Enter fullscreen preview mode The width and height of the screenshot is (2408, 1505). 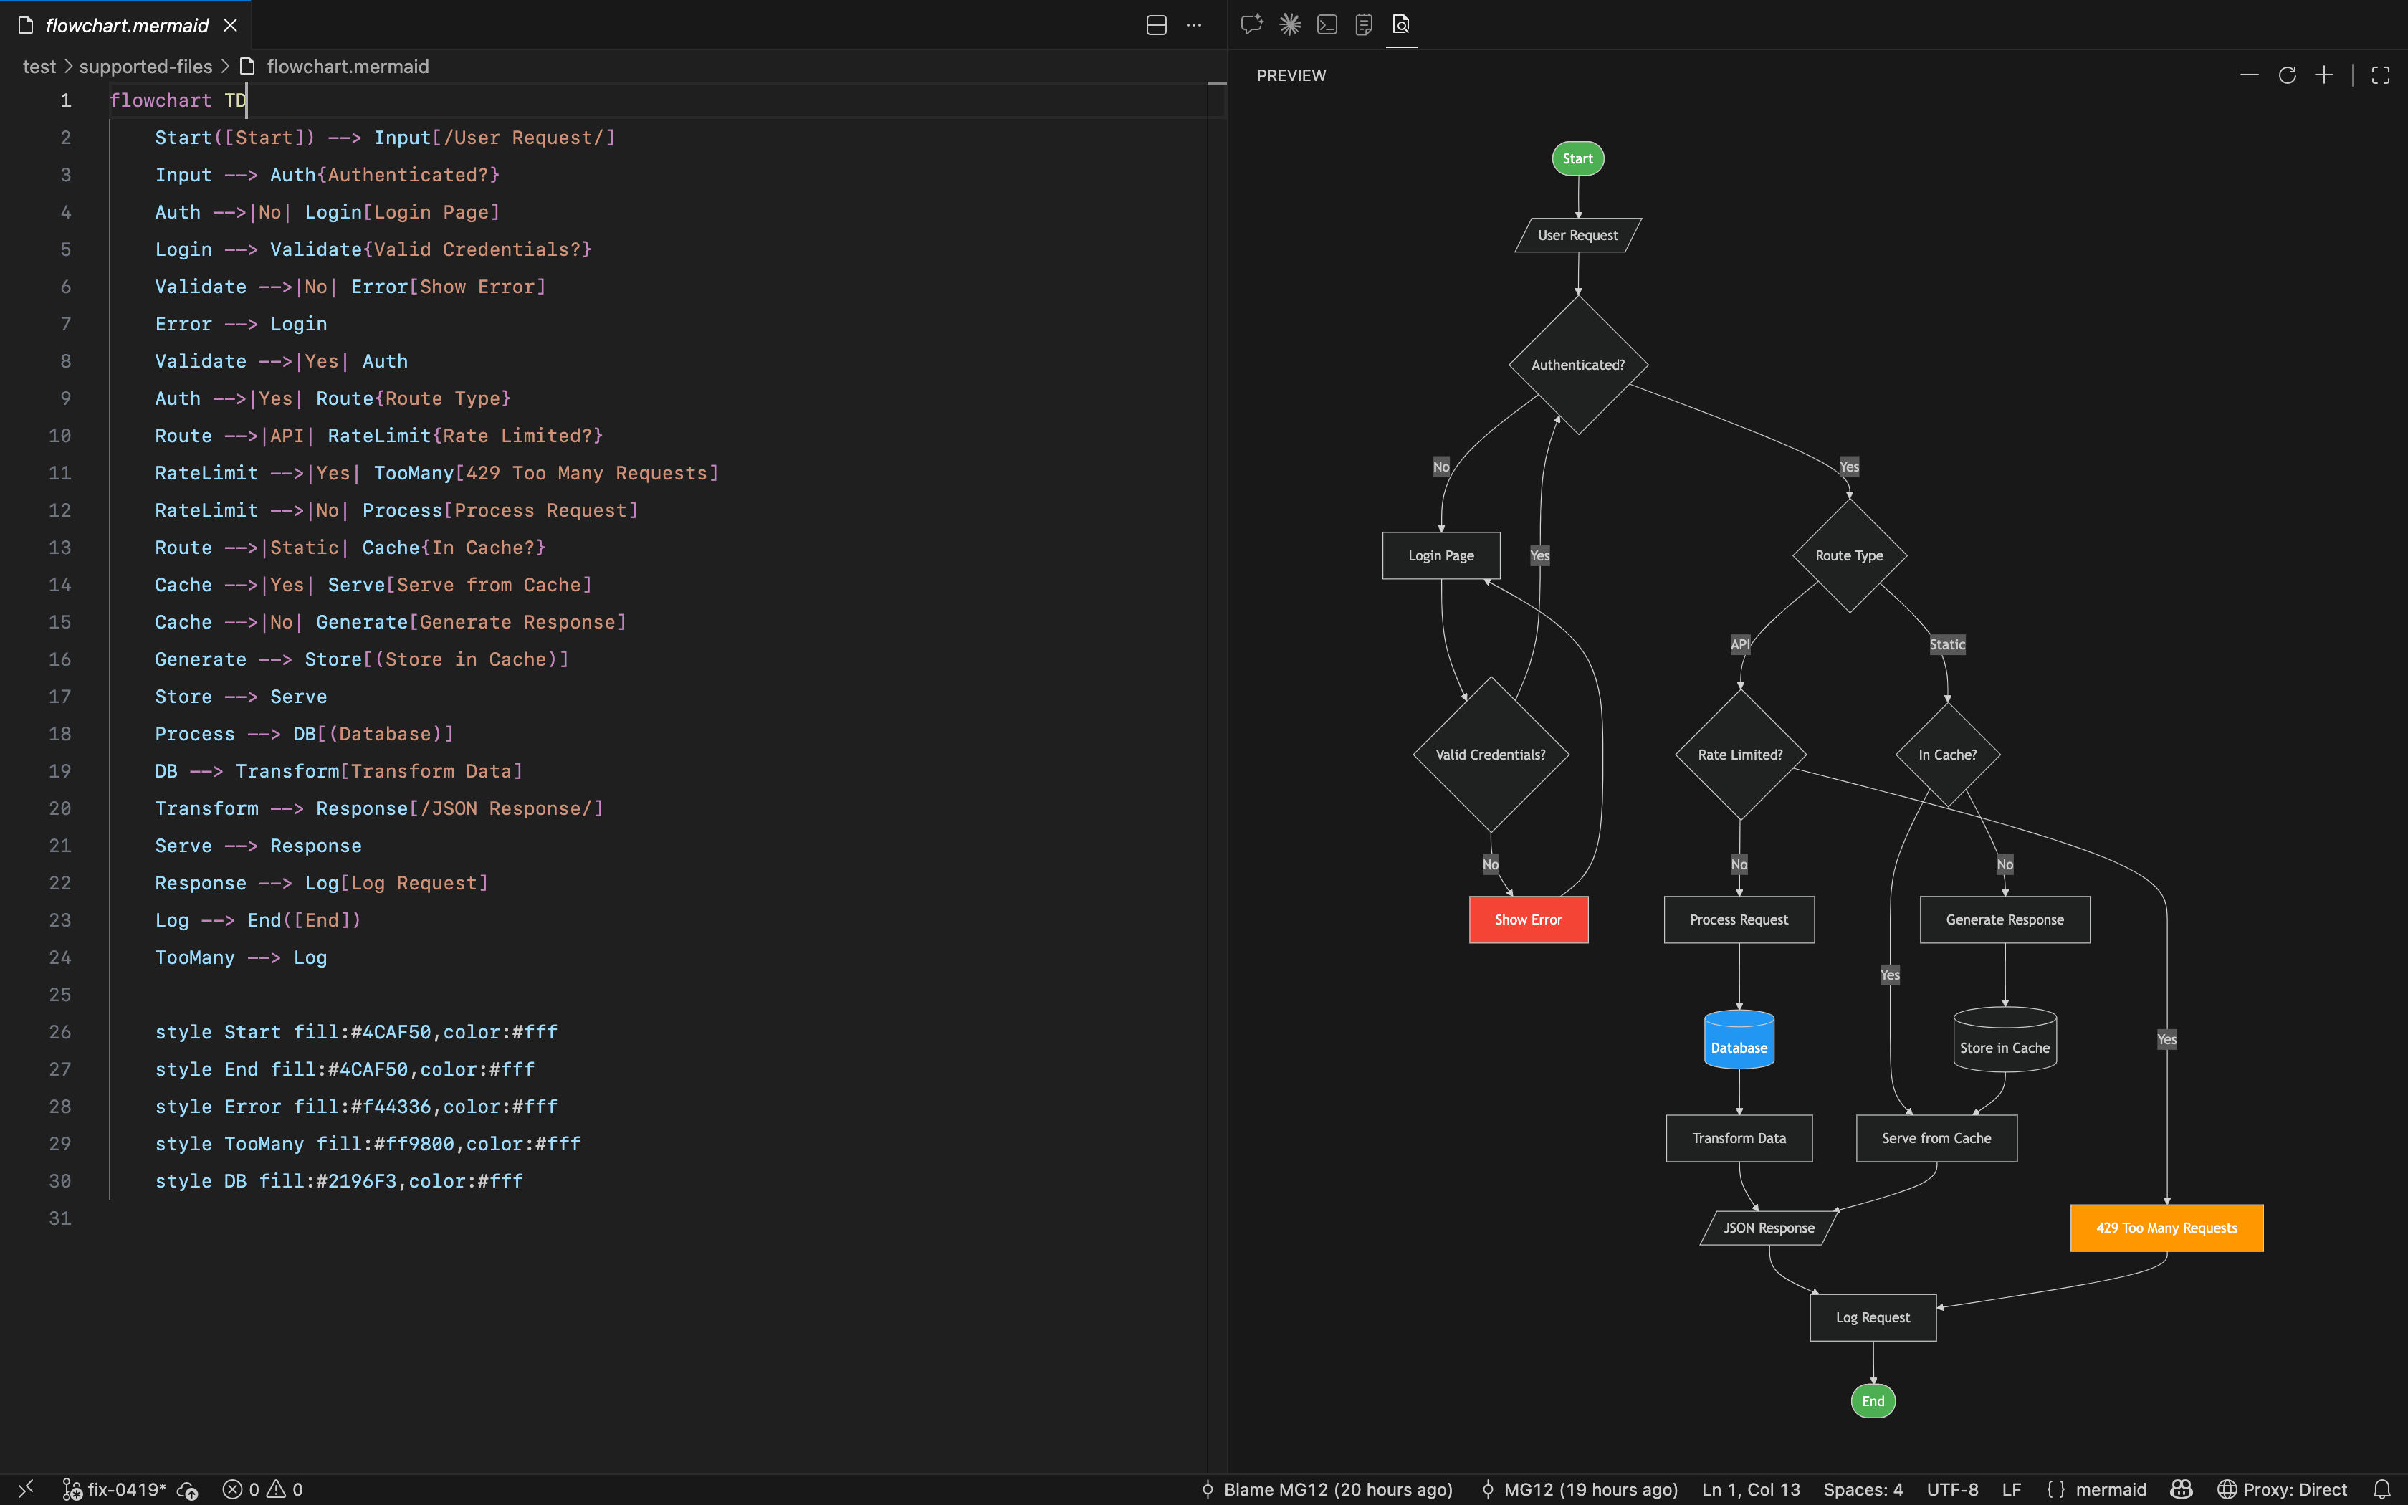(x=2380, y=76)
